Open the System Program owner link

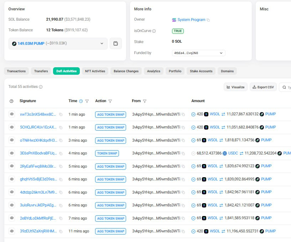tap(191, 20)
